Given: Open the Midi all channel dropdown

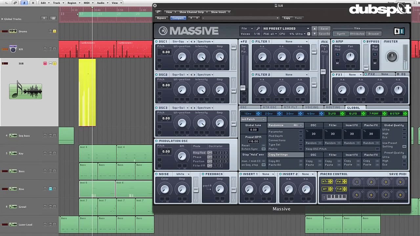Looking at the screenshot, I should point(270,34).
